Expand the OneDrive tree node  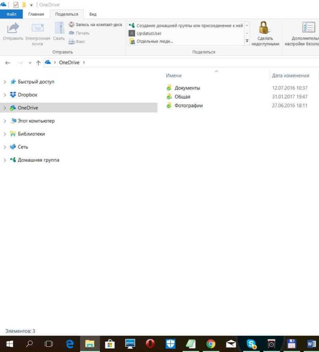click(x=5, y=108)
